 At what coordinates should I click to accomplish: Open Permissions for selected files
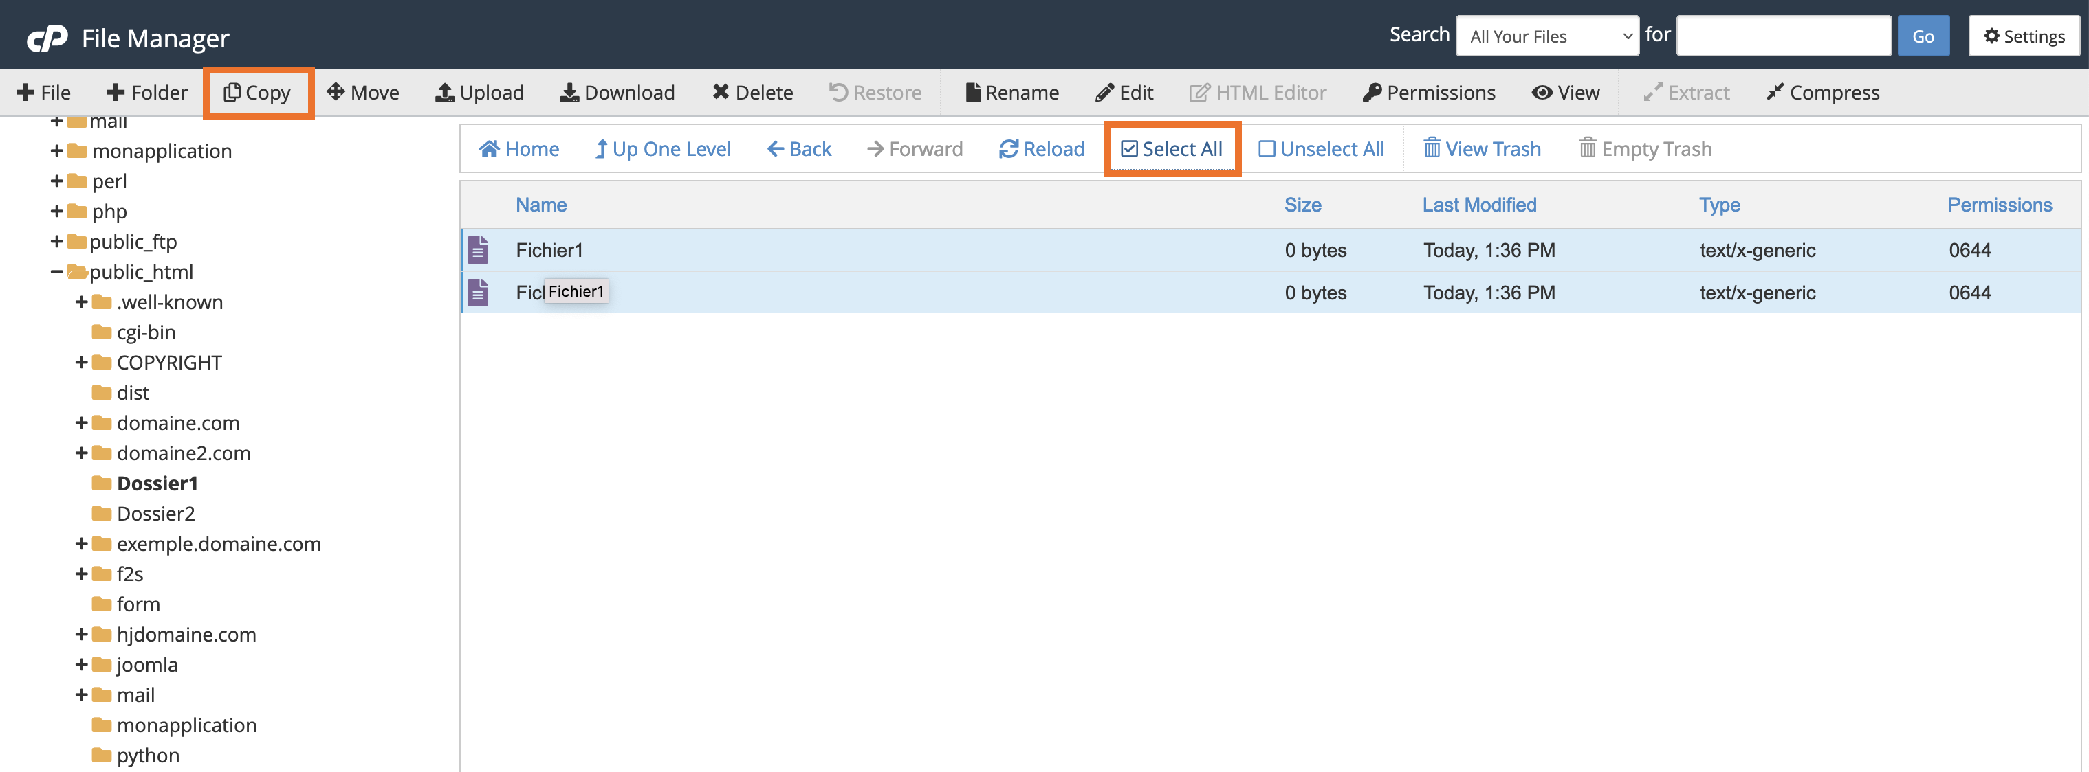[x=1429, y=92]
